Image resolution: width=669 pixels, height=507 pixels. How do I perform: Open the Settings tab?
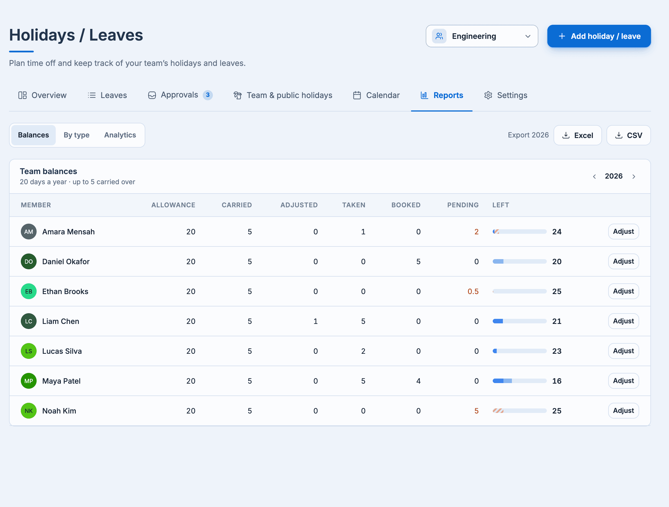tap(505, 95)
